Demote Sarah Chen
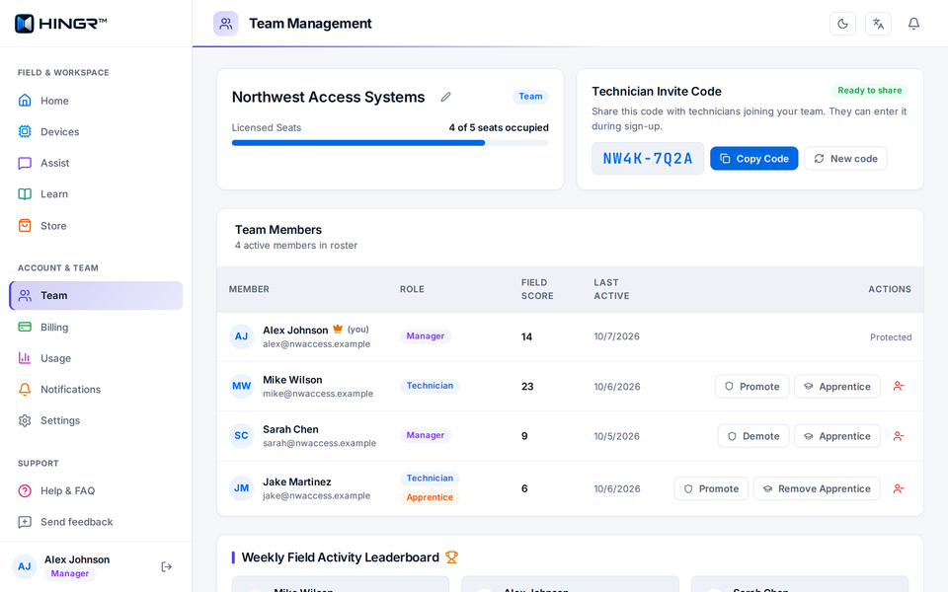This screenshot has height=592, width=948. click(753, 435)
